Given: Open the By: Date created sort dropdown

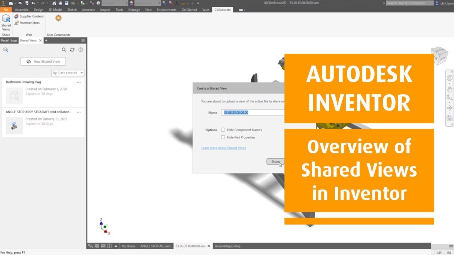Looking at the screenshot, I should point(68,73).
